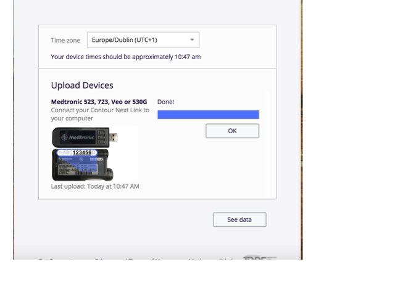
Task: Click the Medtronic pump serial number image
Action: (83, 165)
